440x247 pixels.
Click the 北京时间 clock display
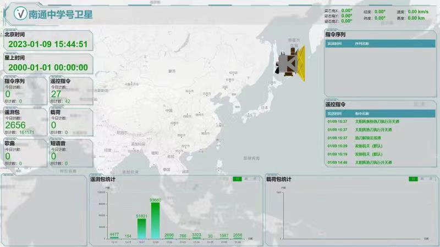coord(48,44)
